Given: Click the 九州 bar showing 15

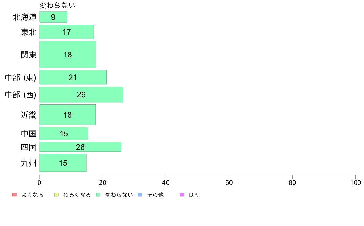Looking at the screenshot, I should 63,163.
